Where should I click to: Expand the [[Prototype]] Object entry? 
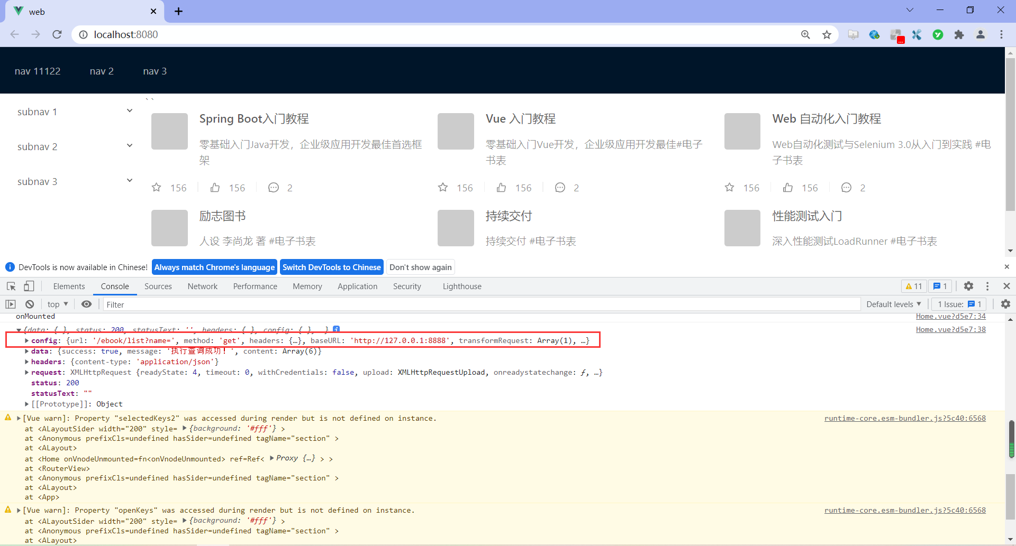(x=26, y=404)
